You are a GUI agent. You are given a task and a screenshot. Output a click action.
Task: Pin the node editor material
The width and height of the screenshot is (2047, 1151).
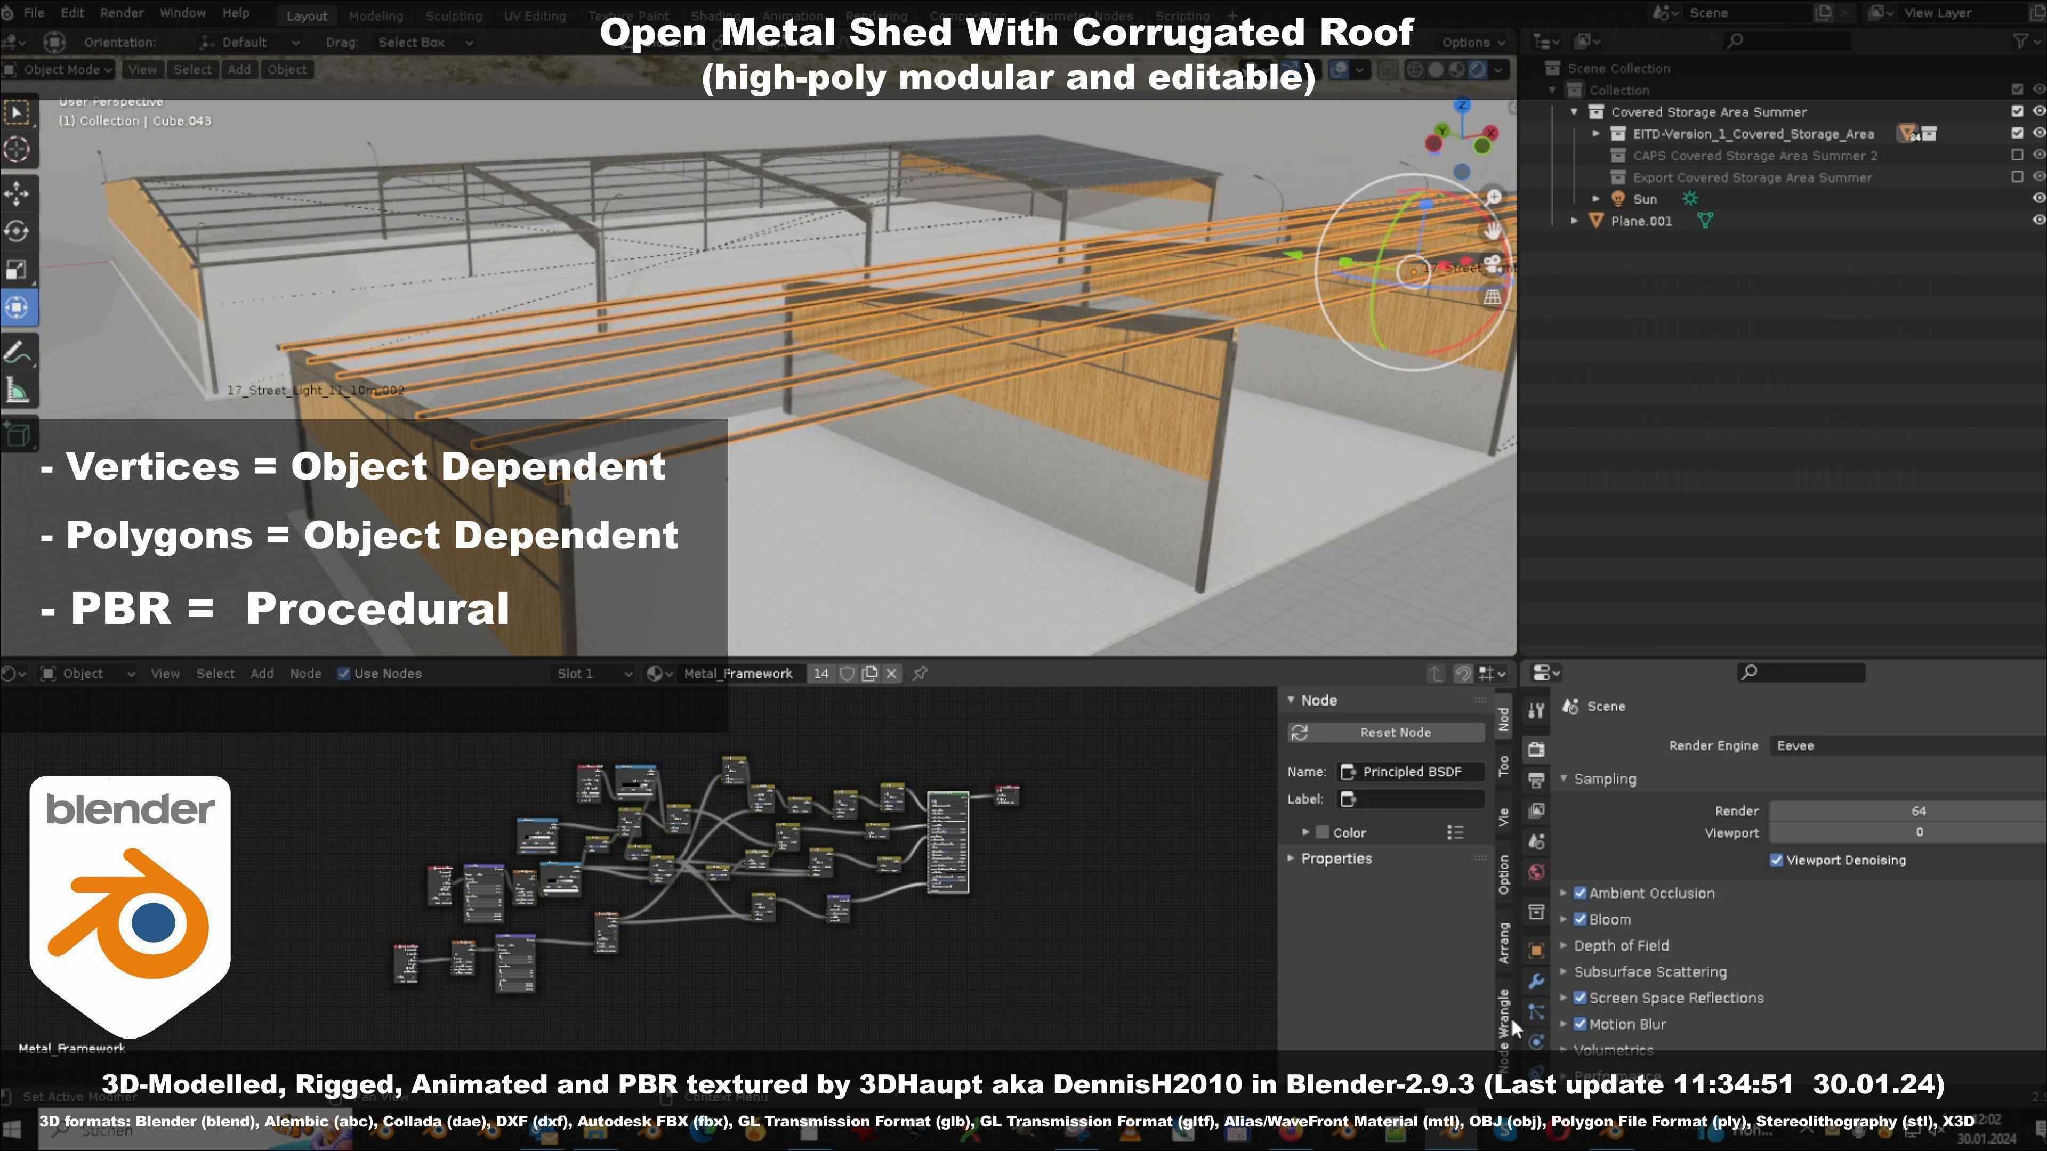coord(920,674)
